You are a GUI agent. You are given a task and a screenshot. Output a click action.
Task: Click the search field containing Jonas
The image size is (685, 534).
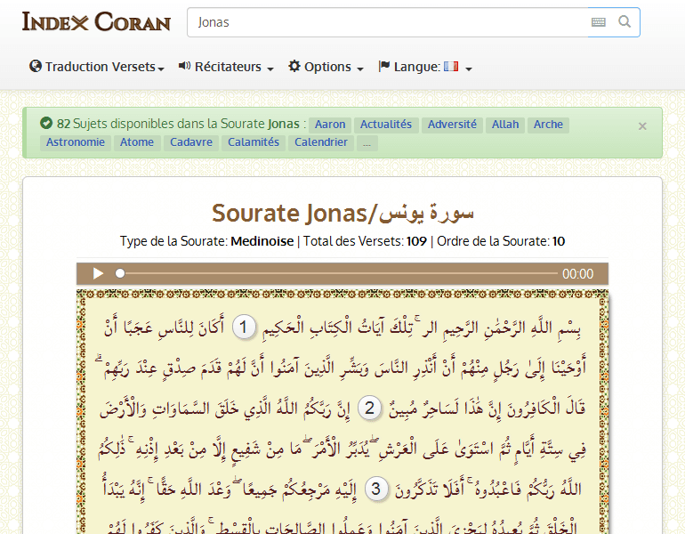pos(387,22)
